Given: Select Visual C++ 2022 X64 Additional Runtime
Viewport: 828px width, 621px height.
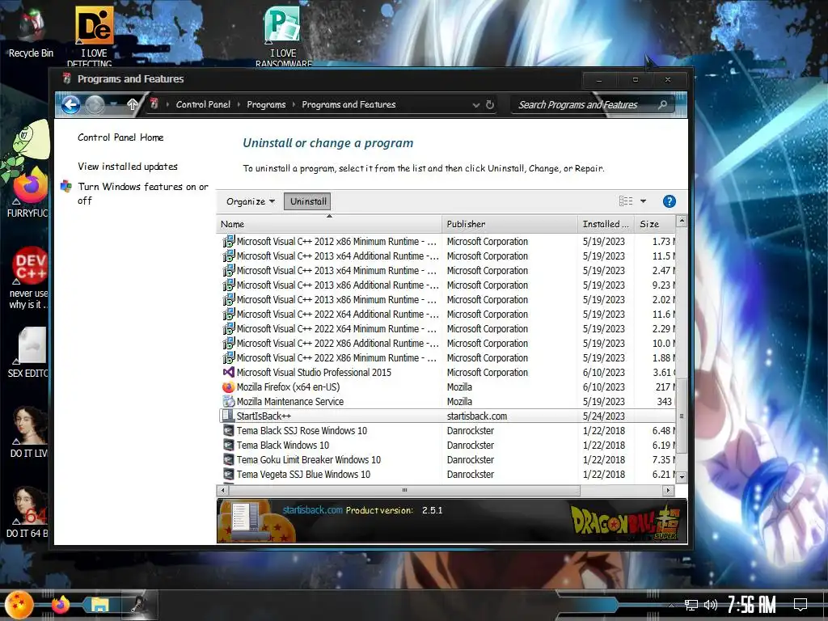Looking at the screenshot, I should coord(337,315).
